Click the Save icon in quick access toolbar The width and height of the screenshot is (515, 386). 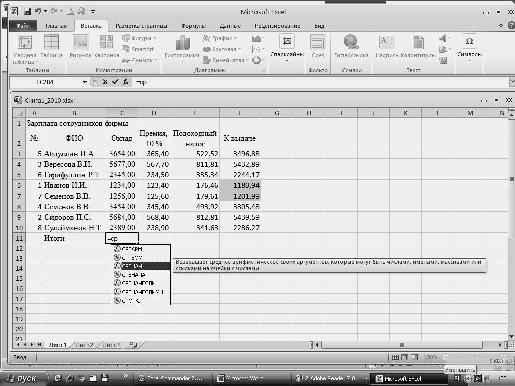pyautogui.click(x=27, y=12)
